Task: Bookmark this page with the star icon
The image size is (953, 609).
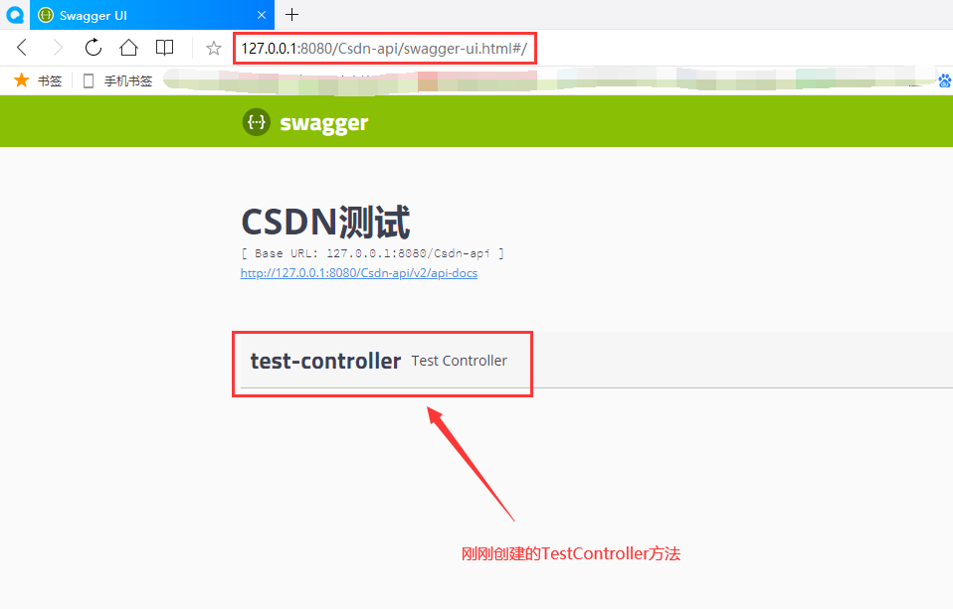Action: 213,48
